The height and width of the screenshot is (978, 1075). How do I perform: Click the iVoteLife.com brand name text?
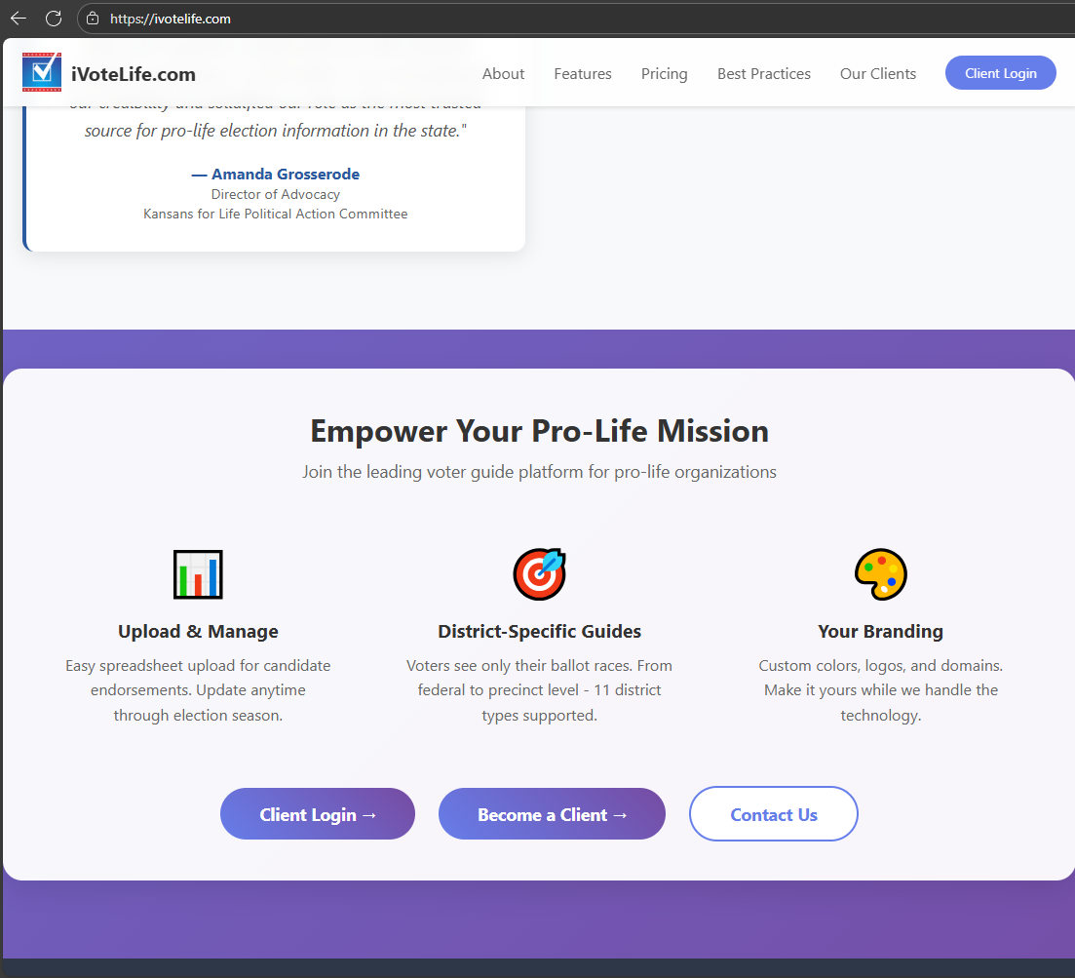(134, 74)
